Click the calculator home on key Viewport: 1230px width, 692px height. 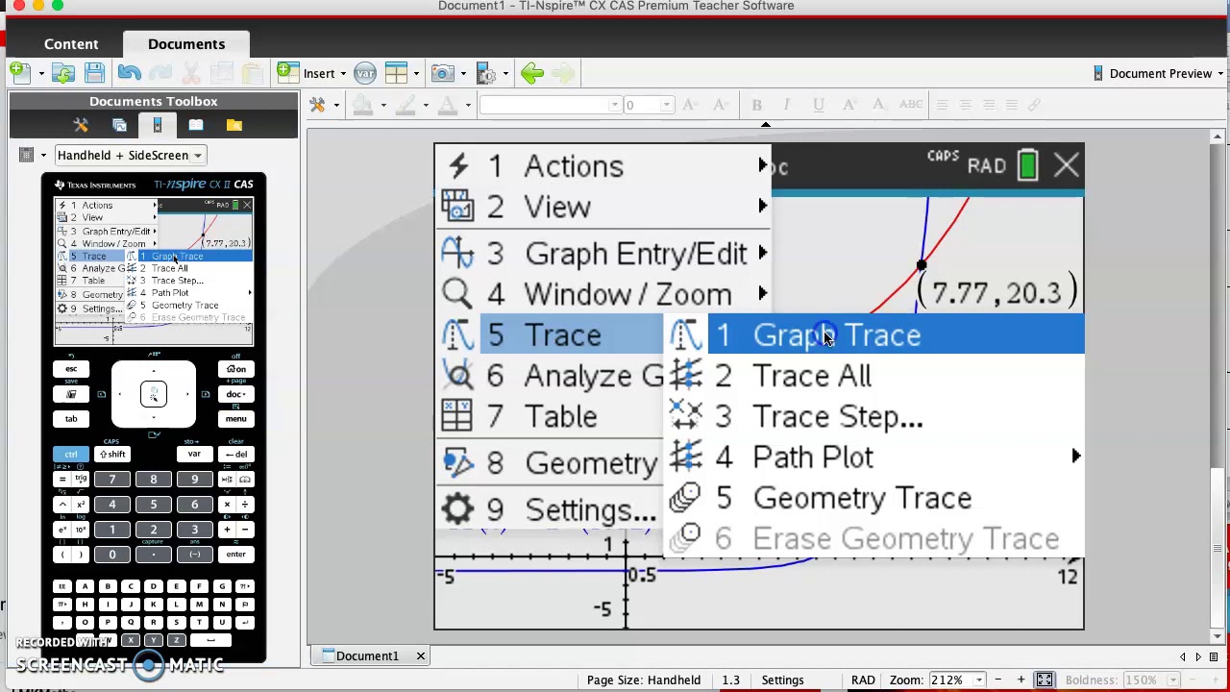(x=235, y=369)
